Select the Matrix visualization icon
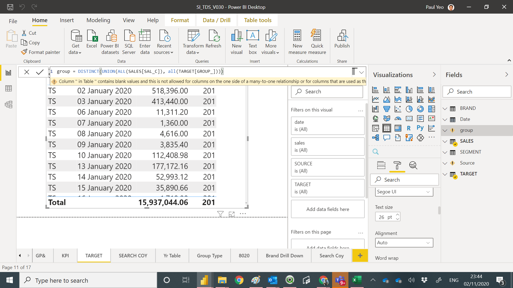This screenshot has height=288, width=513. tap(398, 128)
